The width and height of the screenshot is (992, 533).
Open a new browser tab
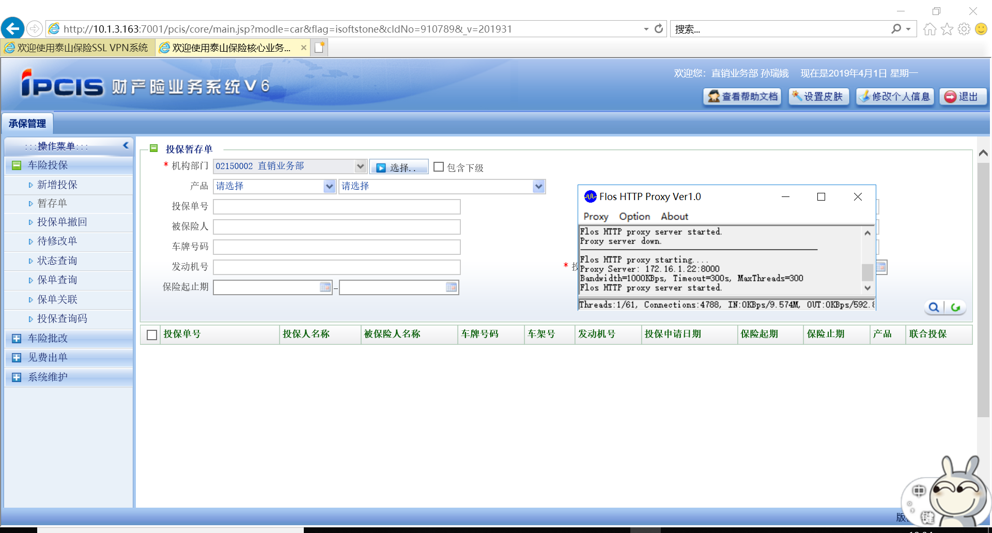pos(320,48)
